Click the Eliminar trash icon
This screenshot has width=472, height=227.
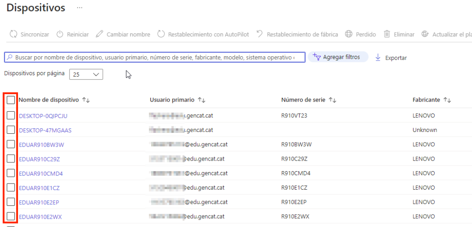click(x=387, y=34)
